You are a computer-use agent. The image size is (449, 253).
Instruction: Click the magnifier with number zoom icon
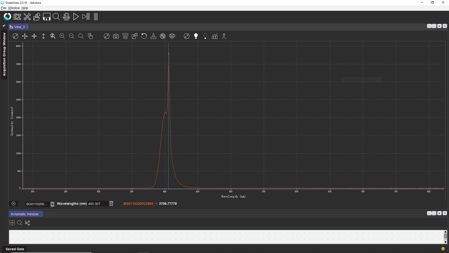(53, 36)
